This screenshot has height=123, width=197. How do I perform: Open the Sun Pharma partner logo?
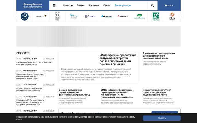(x=172, y=16)
